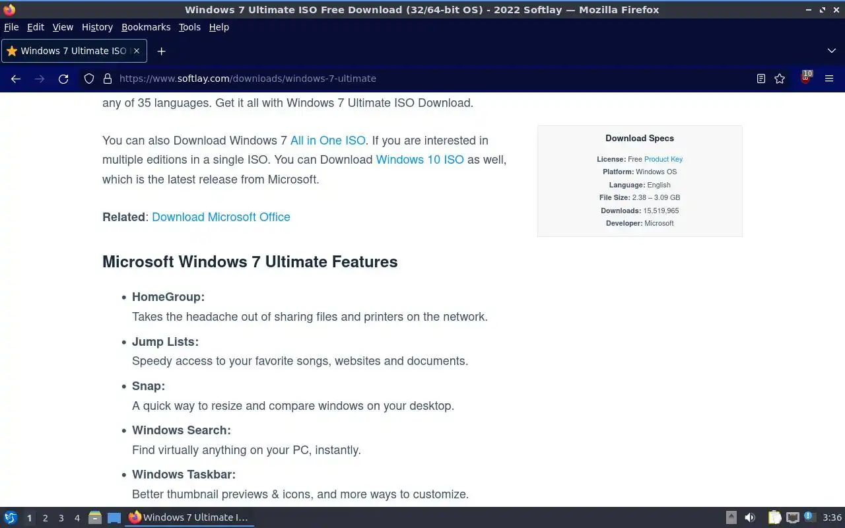The width and height of the screenshot is (845, 528).
Task: Switch to workspace 1
Action: point(29,518)
